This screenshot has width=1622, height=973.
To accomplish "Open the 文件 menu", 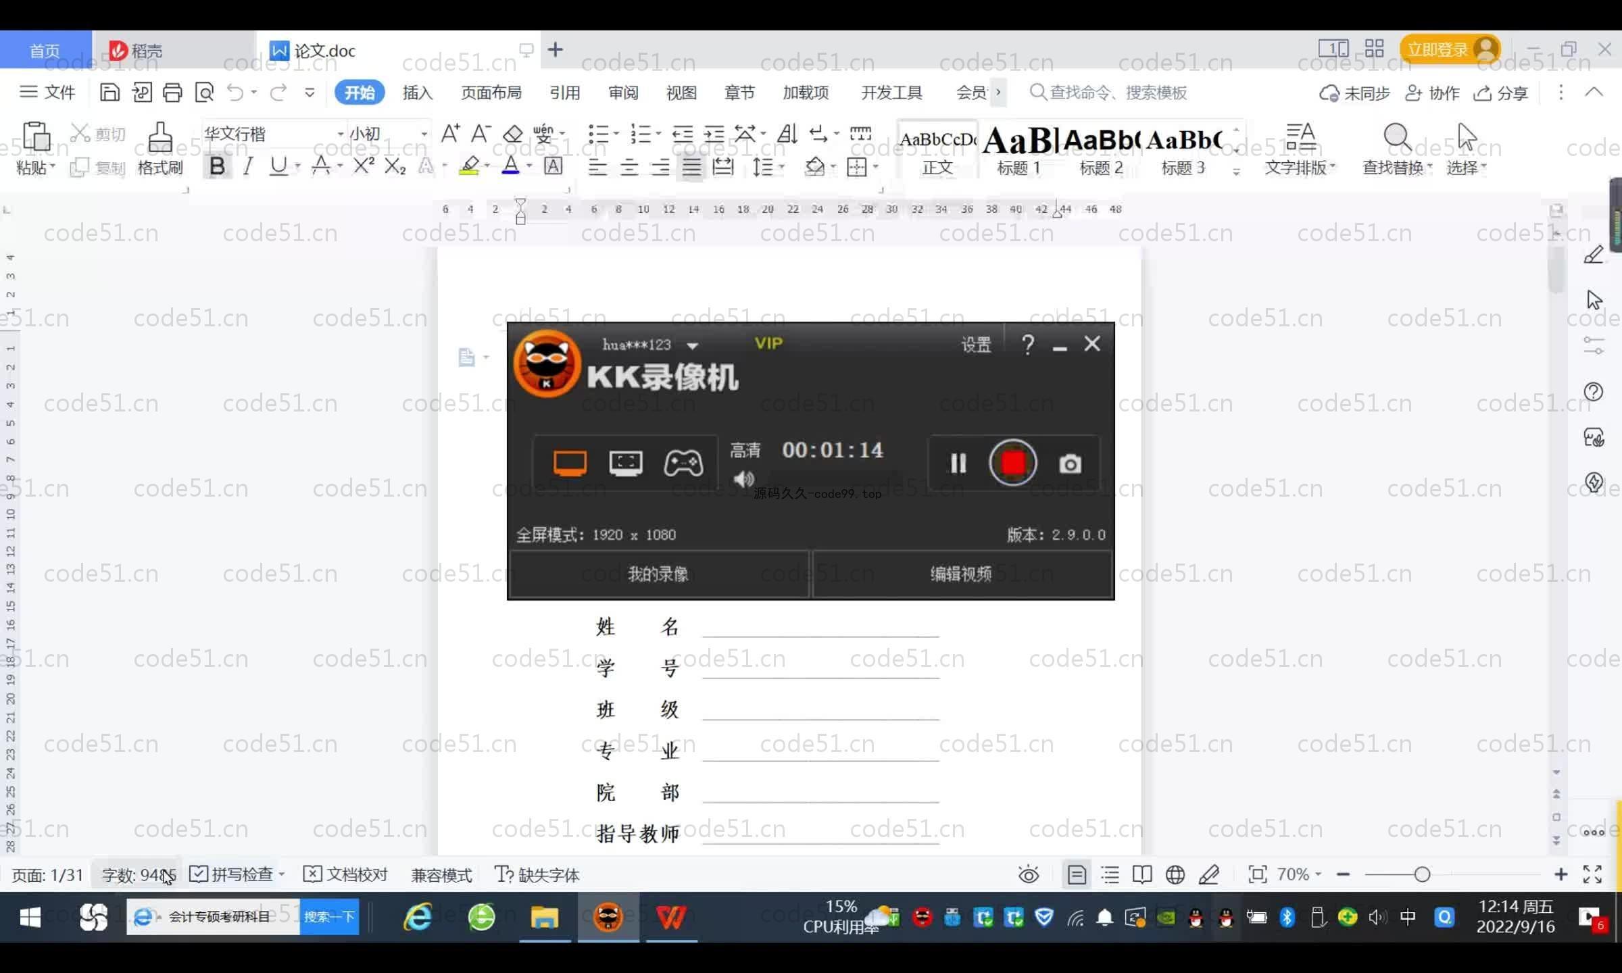I will click(47, 93).
